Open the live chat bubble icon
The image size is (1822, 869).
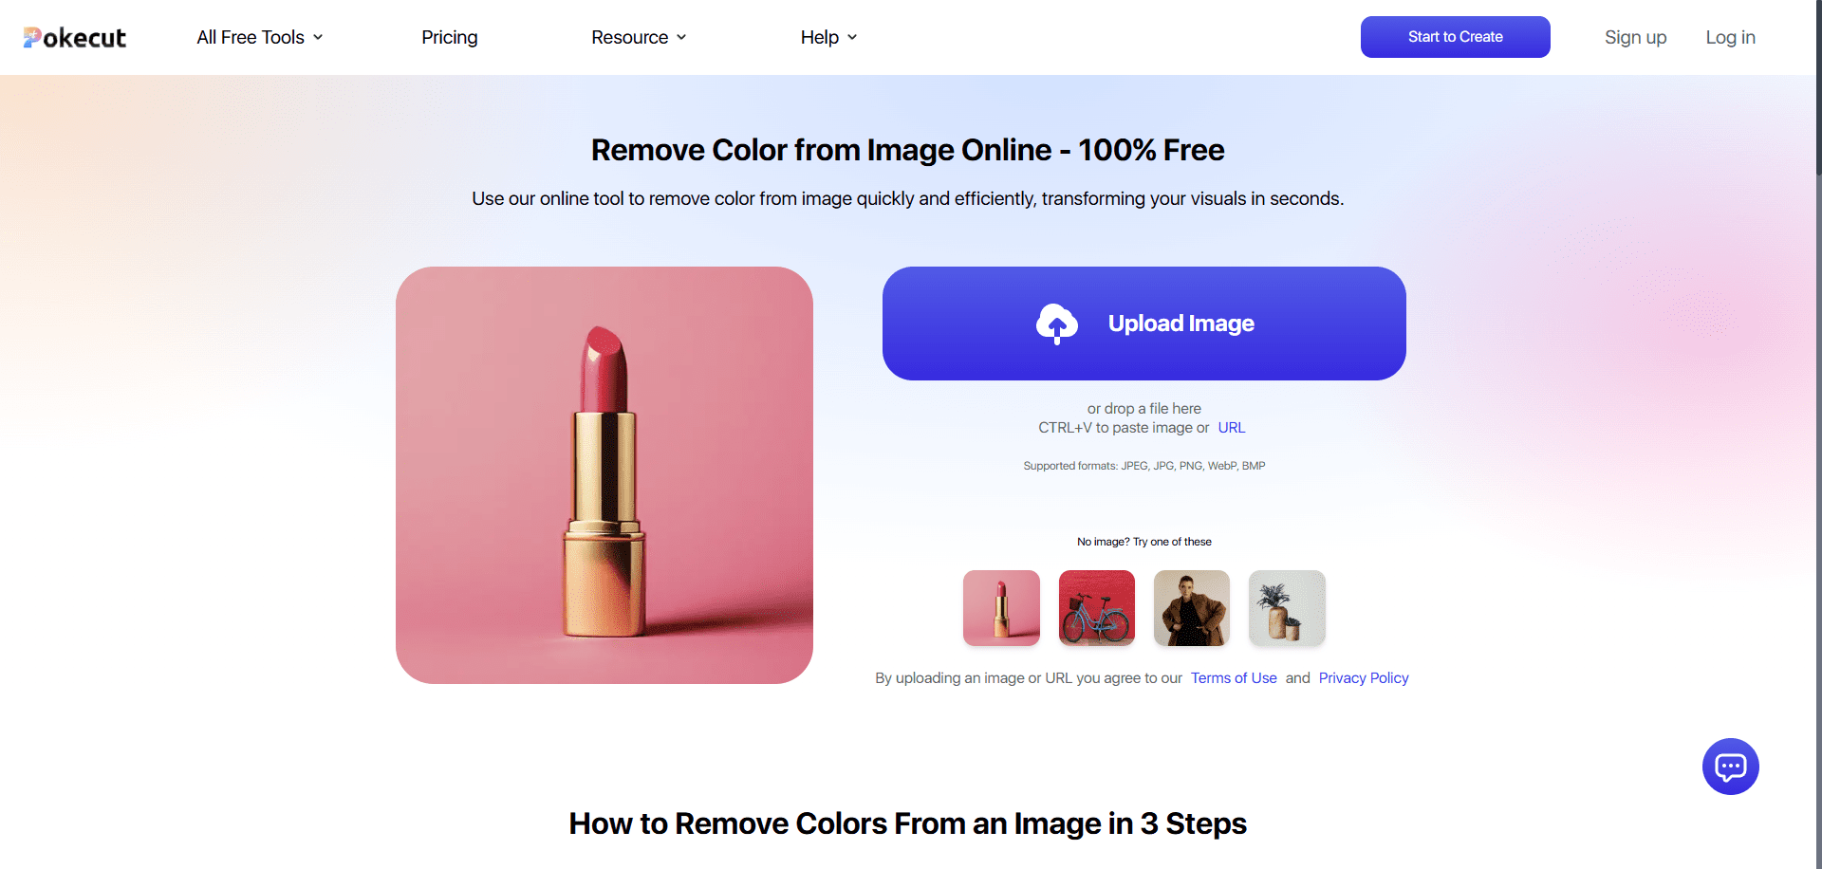(1730, 767)
